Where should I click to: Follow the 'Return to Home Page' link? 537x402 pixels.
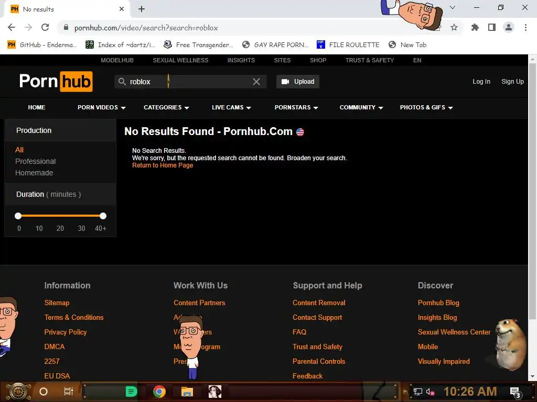coord(163,165)
